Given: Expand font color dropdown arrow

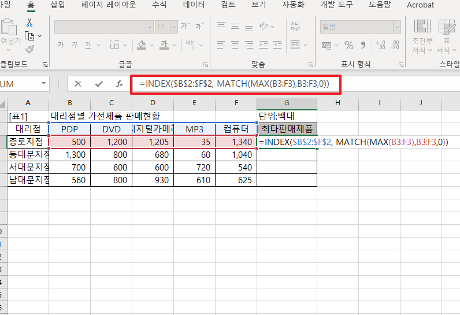Looking at the screenshot, I should (175, 45).
